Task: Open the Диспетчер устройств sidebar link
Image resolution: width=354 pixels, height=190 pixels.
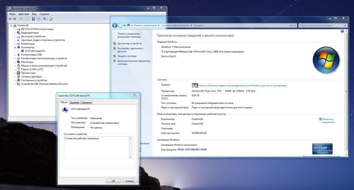Action: click(x=129, y=43)
